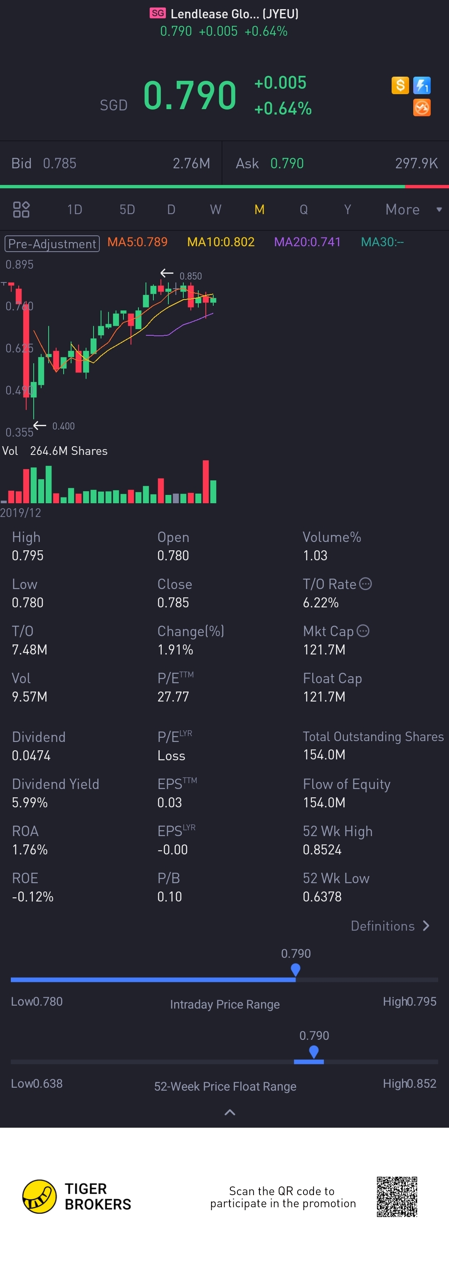The width and height of the screenshot is (449, 1266).
Task: Tap the tallest red volume bar
Action: (x=206, y=482)
